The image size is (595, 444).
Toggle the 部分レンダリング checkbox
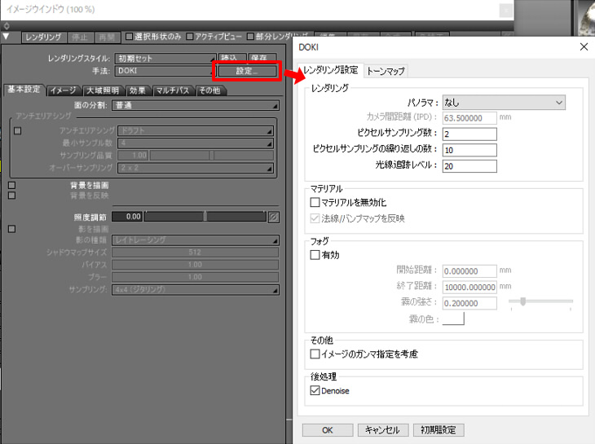(x=250, y=37)
